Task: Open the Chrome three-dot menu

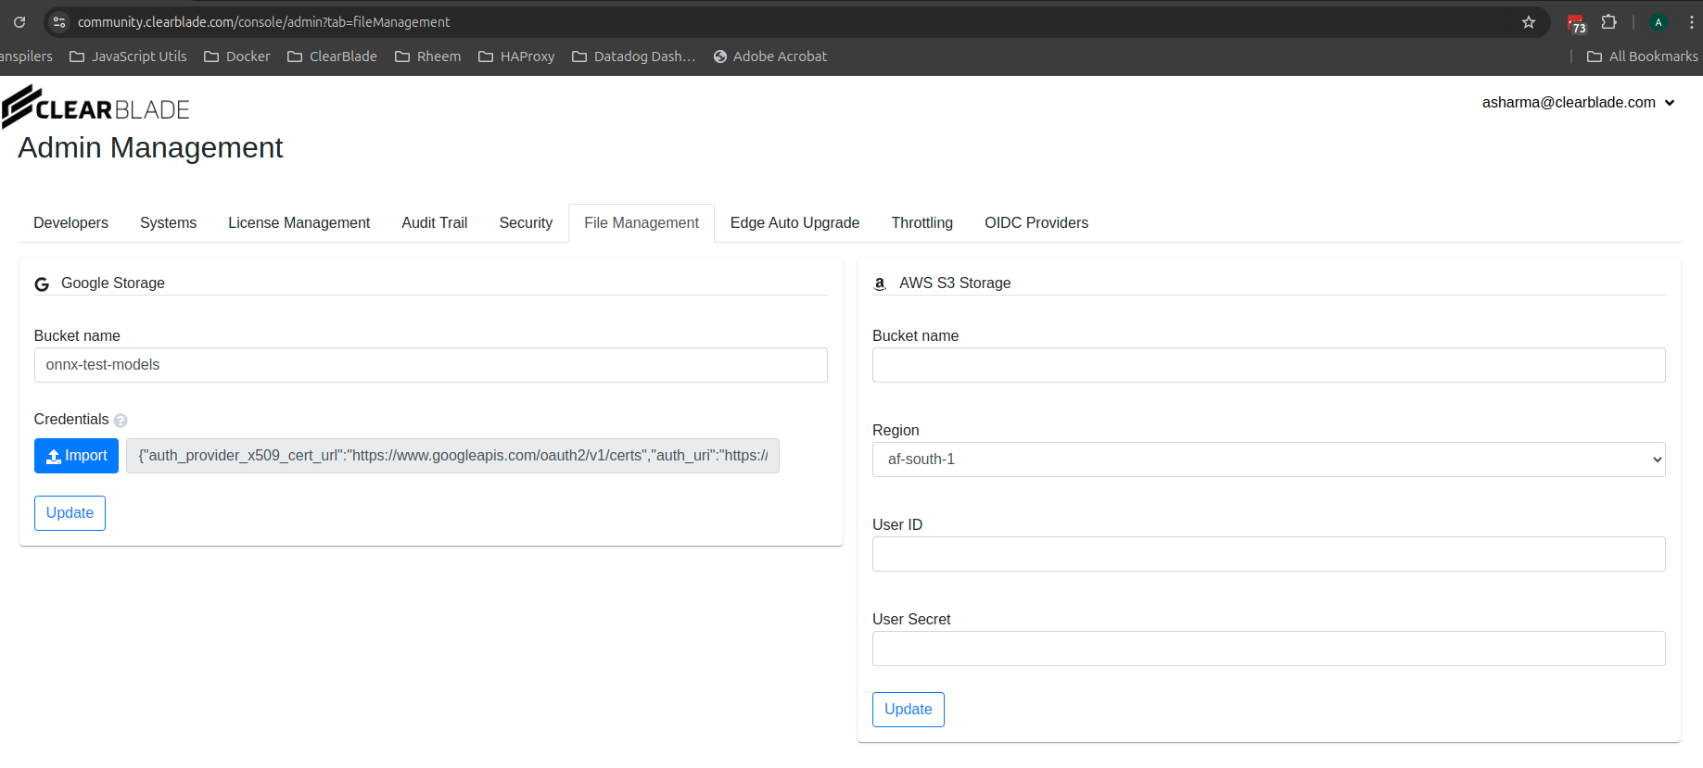Action: click(1691, 22)
